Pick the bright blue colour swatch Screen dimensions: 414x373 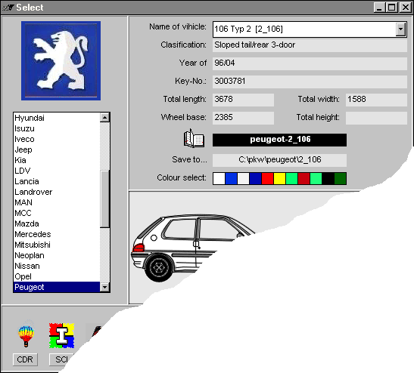(x=231, y=179)
